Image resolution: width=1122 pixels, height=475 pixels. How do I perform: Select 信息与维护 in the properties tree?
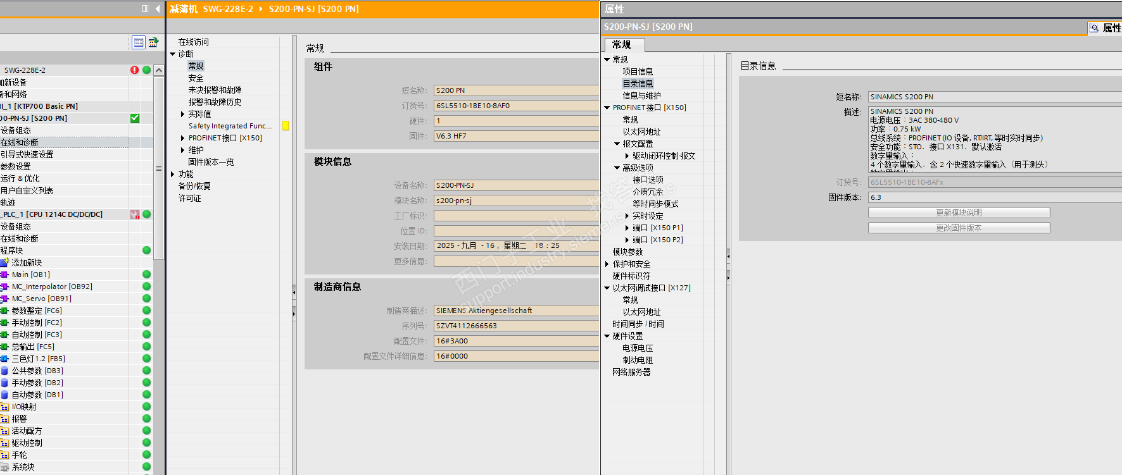click(641, 96)
